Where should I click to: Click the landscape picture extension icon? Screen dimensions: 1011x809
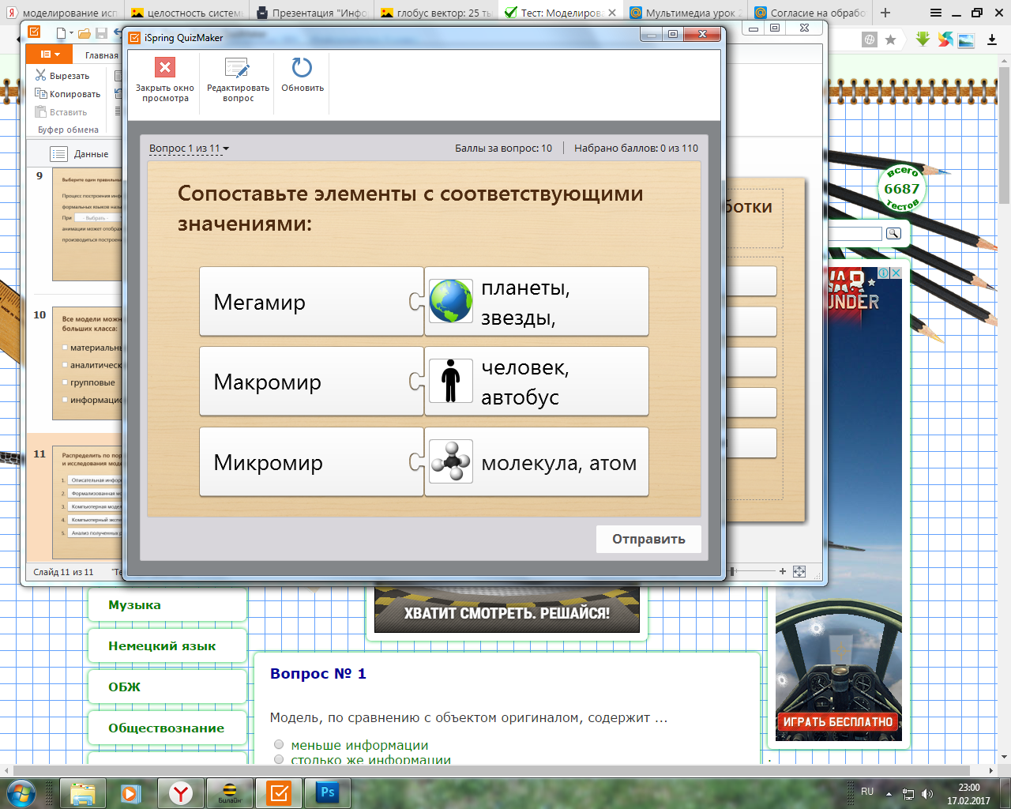966,40
